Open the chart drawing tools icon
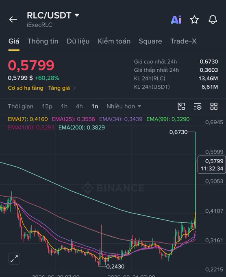Viewport: 226px width, 277px height. (x=181, y=106)
